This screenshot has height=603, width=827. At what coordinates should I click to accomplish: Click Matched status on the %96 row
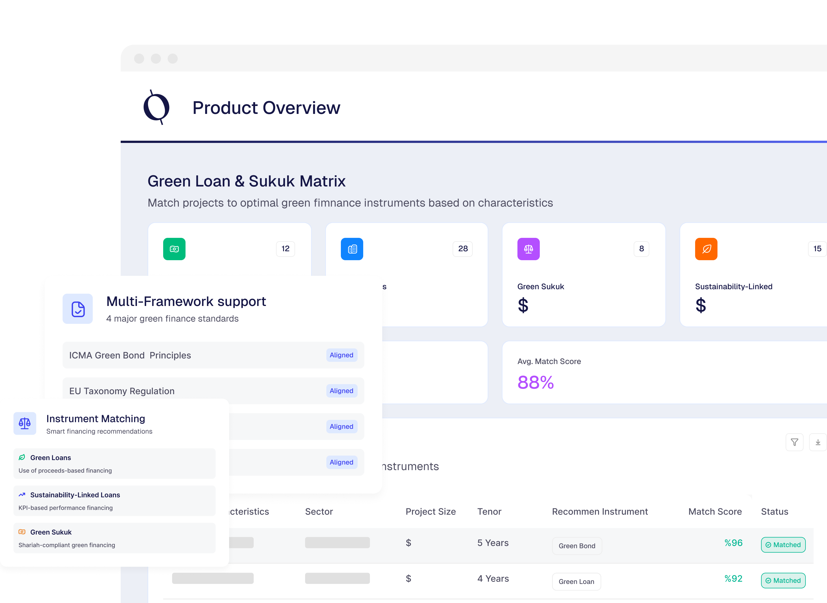tap(783, 545)
